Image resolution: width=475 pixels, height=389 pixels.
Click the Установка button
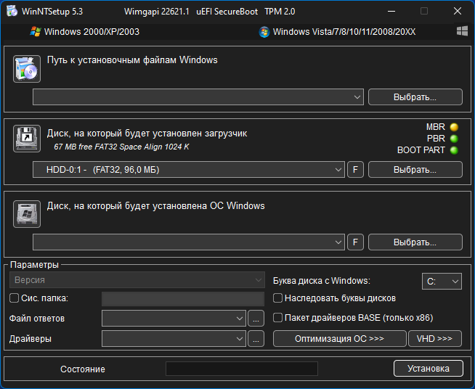pos(429,369)
